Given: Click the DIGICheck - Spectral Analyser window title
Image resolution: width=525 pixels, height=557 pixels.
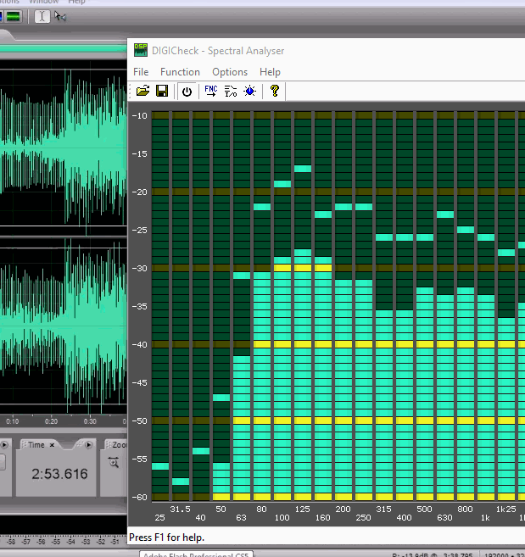Looking at the screenshot, I should tap(218, 51).
